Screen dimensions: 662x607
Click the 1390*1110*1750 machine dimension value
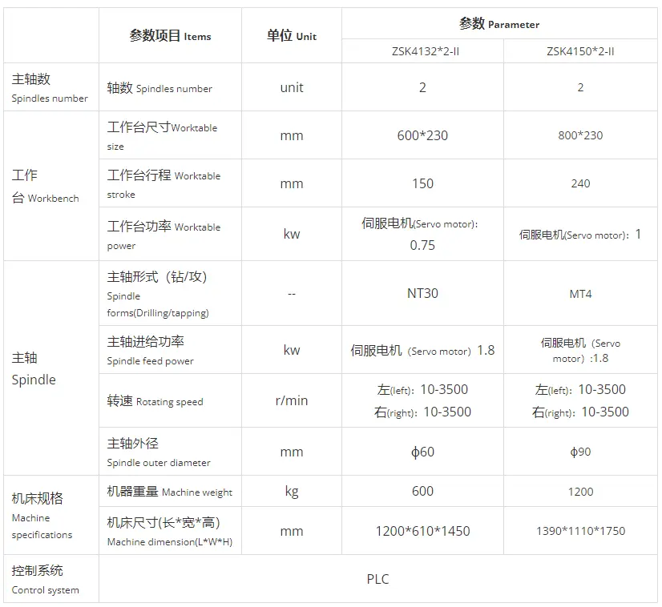(x=580, y=531)
